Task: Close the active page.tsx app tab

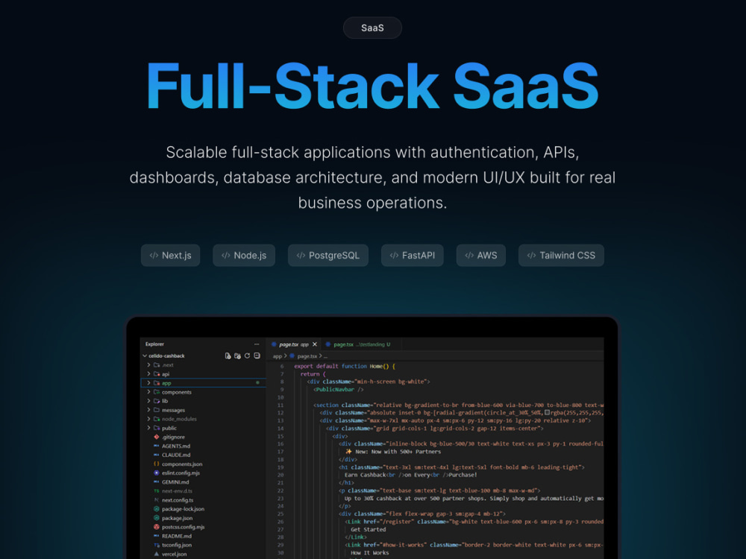Action: tap(315, 344)
